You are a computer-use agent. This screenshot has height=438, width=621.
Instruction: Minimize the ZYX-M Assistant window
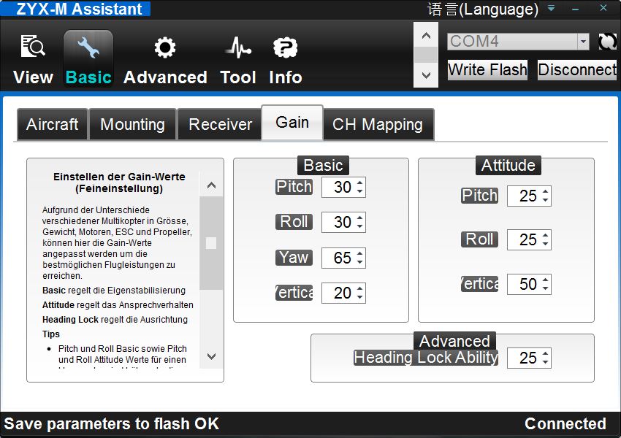coord(576,8)
